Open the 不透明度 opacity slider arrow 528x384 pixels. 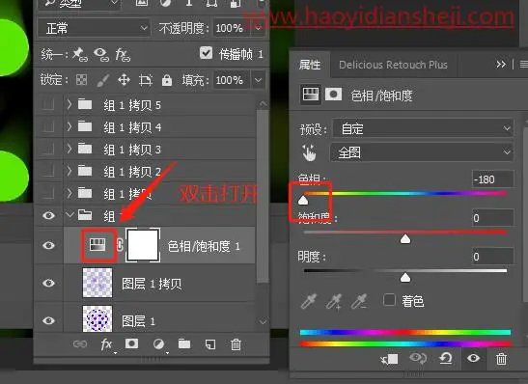259,28
